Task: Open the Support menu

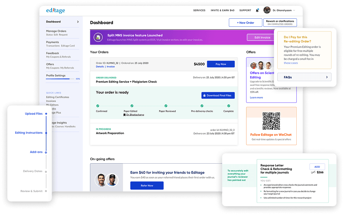Action: 245,10
